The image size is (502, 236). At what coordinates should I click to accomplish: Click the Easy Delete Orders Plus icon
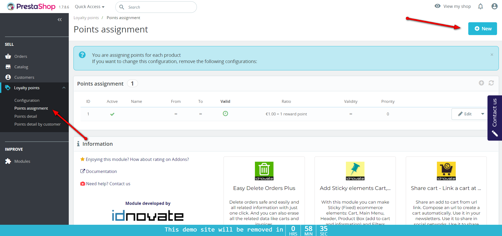(x=264, y=171)
